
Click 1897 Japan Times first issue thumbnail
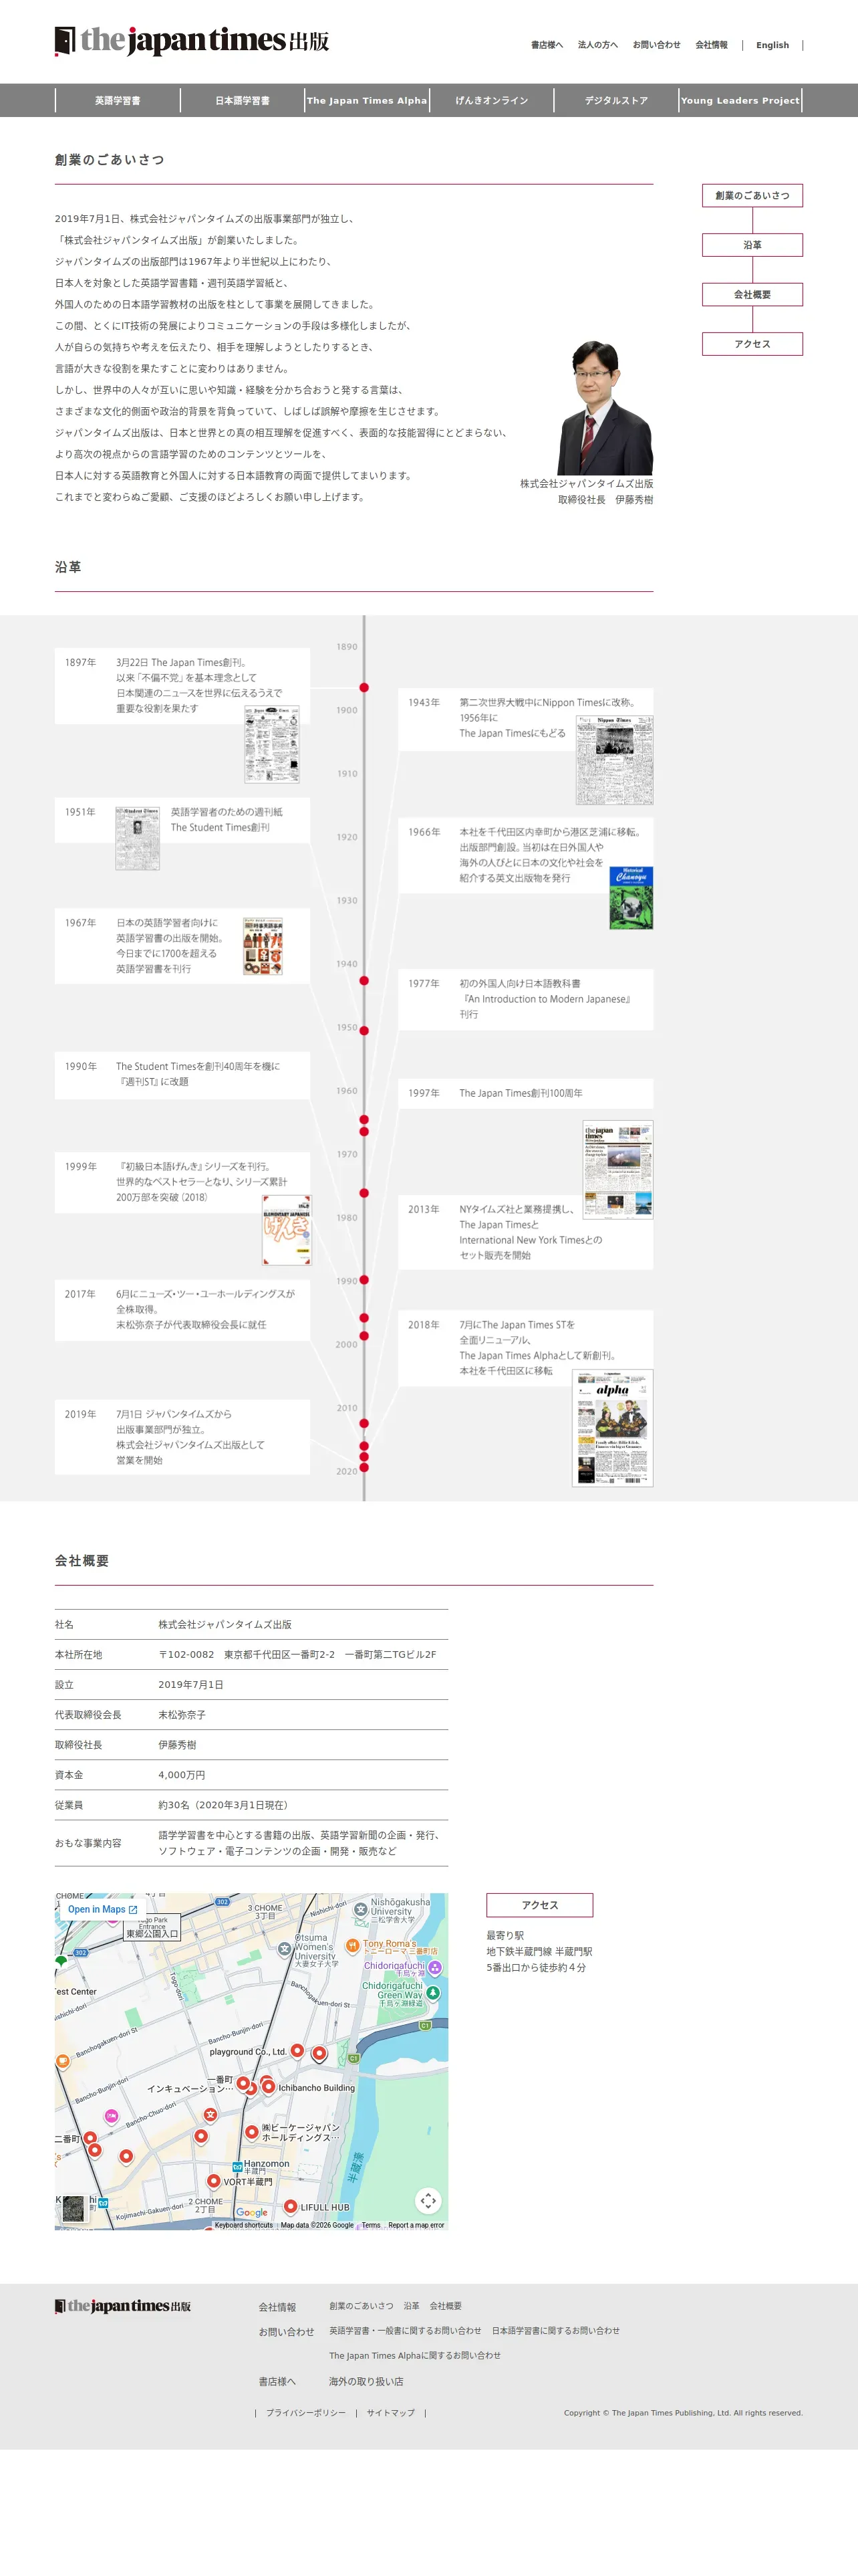pyautogui.click(x=272, y=743)
